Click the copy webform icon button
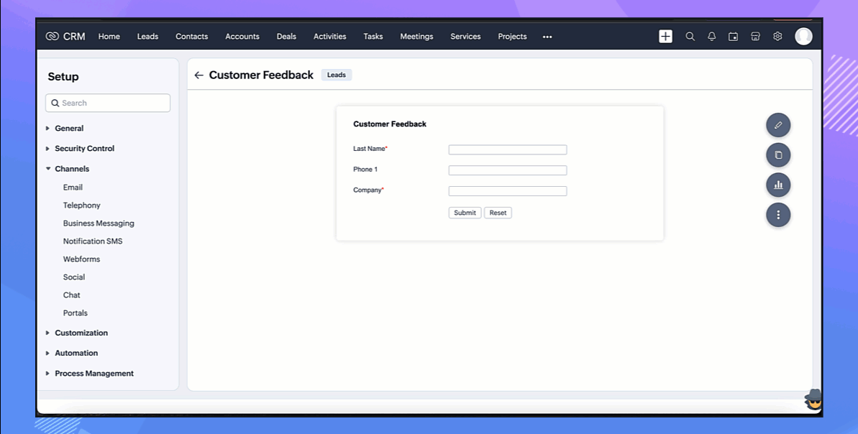 pos(778,154)
